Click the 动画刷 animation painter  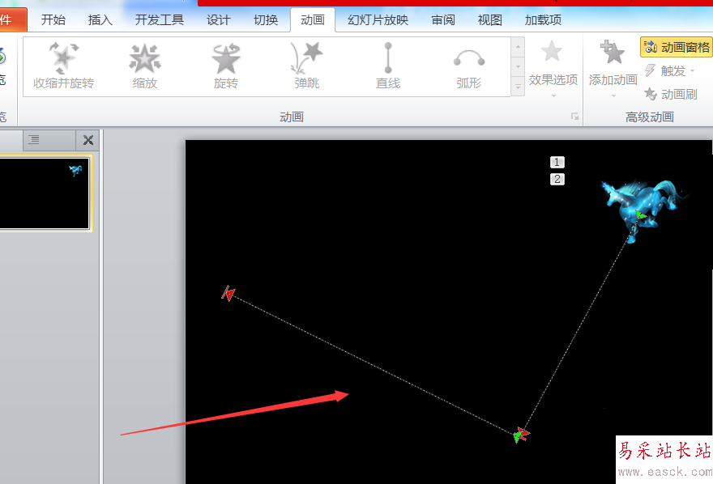670,95
